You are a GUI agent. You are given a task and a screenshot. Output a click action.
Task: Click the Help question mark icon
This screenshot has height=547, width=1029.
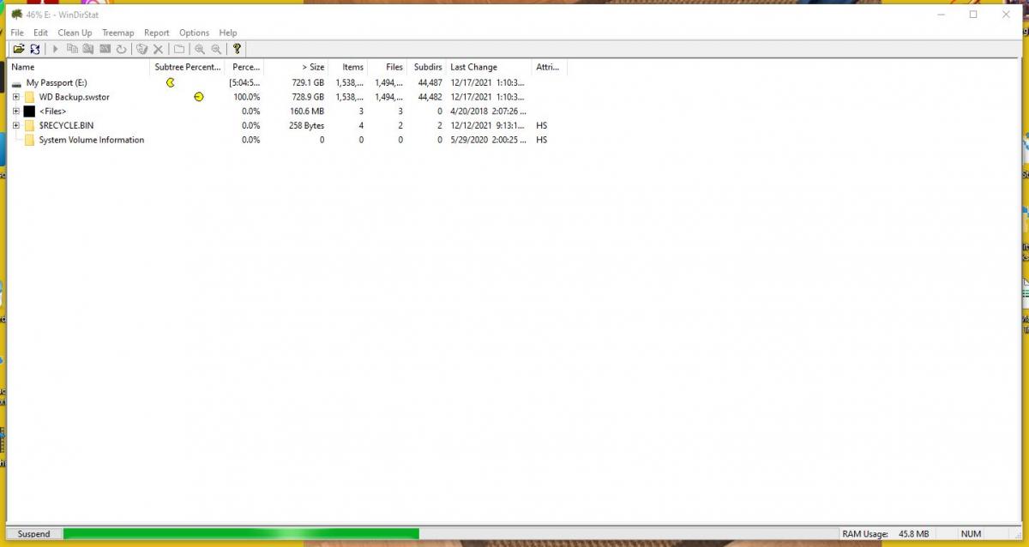237,50
